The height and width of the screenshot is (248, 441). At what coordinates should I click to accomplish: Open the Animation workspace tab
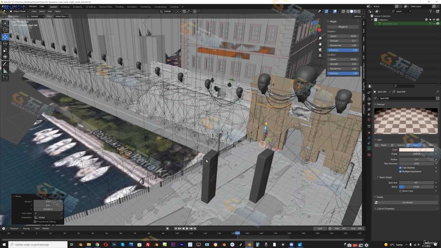click(132, 7)
